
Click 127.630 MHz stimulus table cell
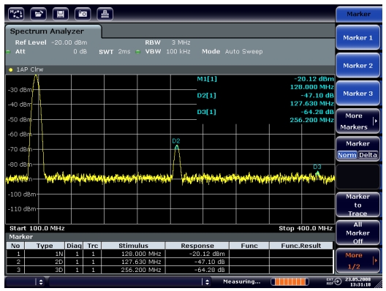coord(133,262)
